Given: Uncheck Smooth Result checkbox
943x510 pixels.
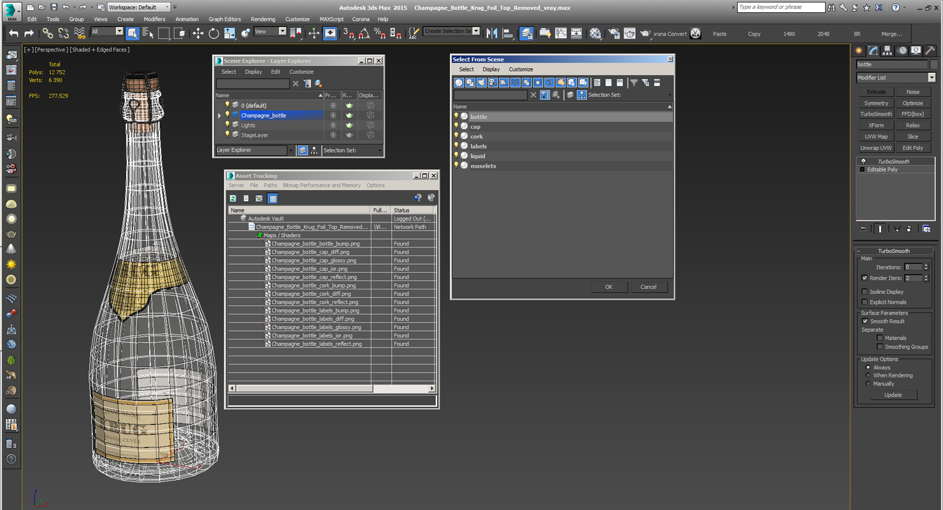Looking at the screenshot, I should click(x=865, y=321).
